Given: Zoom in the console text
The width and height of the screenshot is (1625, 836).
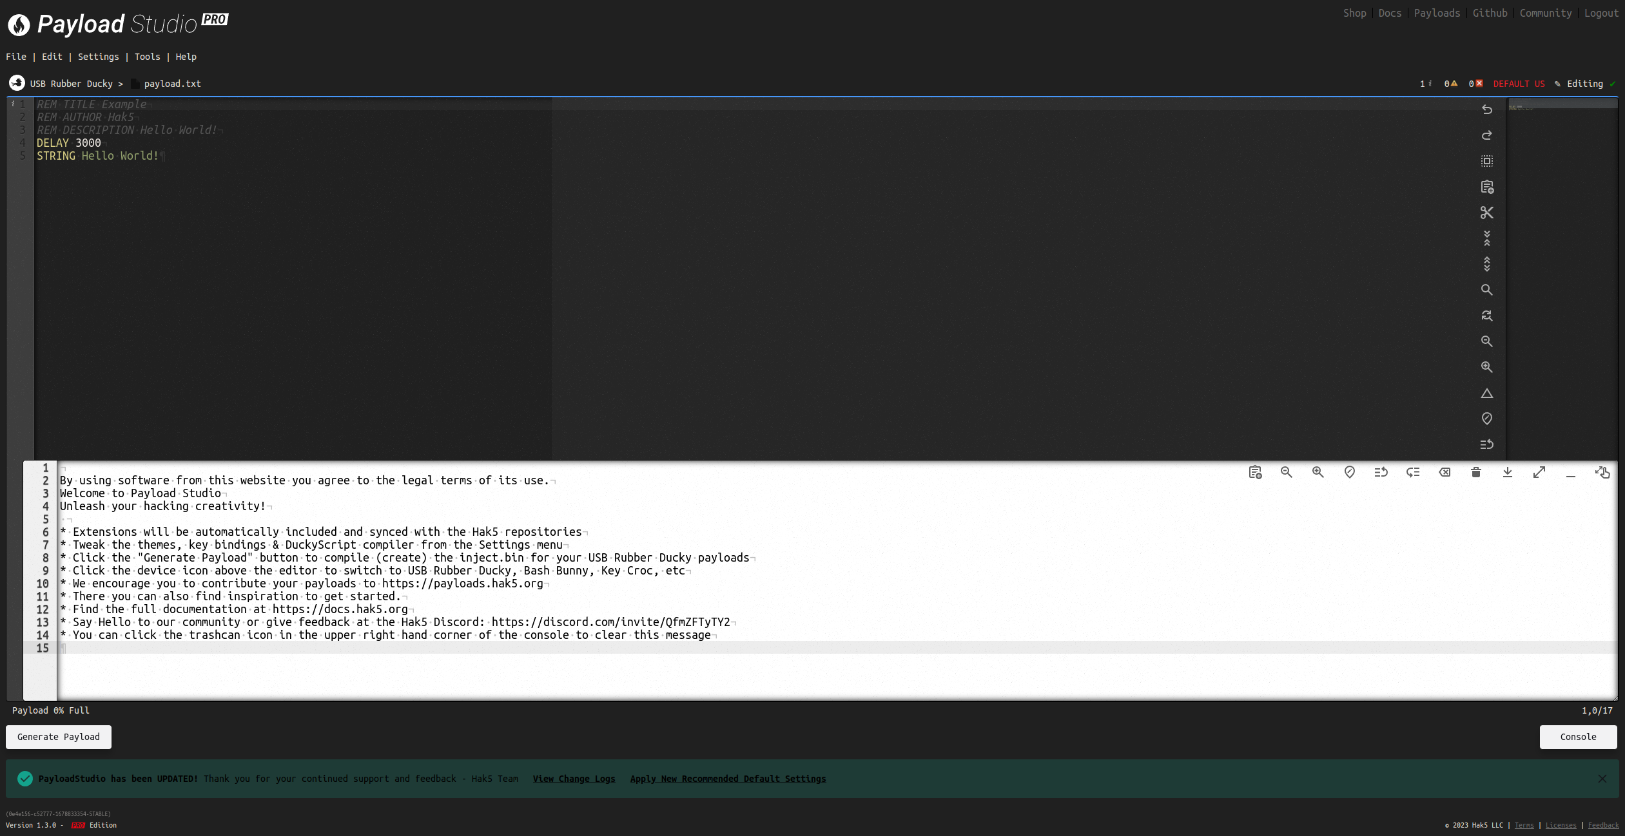Looking at the screenshot, I should 1318,472.
